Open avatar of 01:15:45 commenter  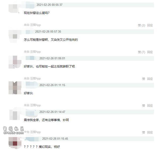pos(15,143)
